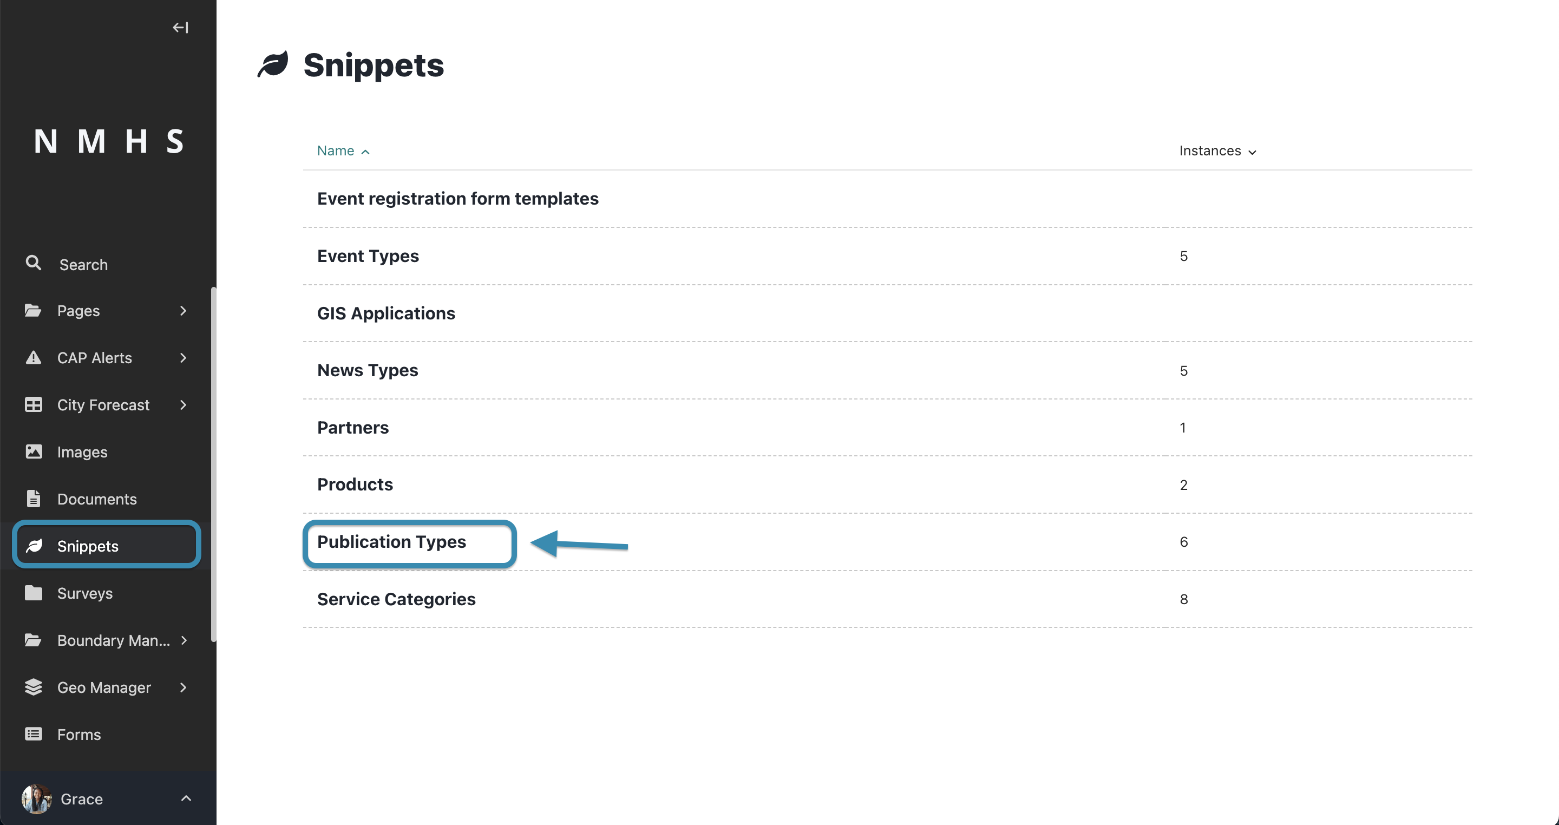This screenshot has width=1559, height=825.
Task: Click the Service Categories snippet
Action: [397, 599]
